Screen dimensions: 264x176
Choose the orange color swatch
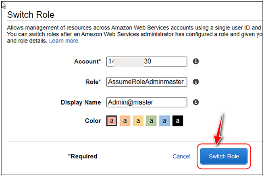click(x=125, y=121)
